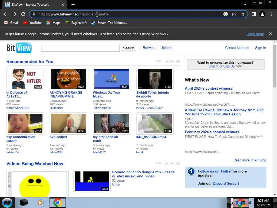Open the Chrome profile avatar
The image size is (277, 208).
tap(262, 14)
